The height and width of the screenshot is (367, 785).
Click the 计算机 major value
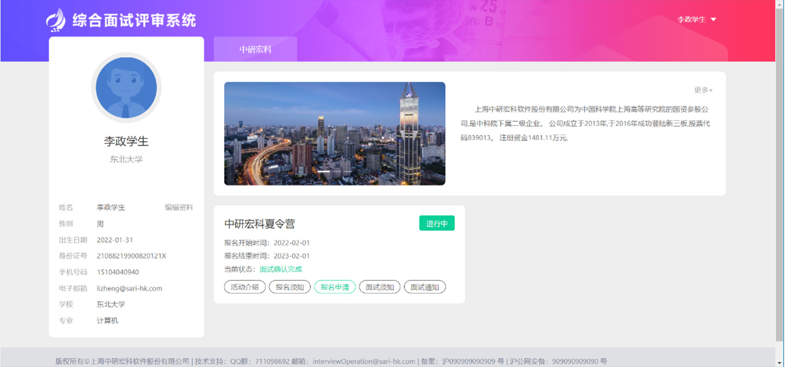pyautogui.click(x=107, y=321)
